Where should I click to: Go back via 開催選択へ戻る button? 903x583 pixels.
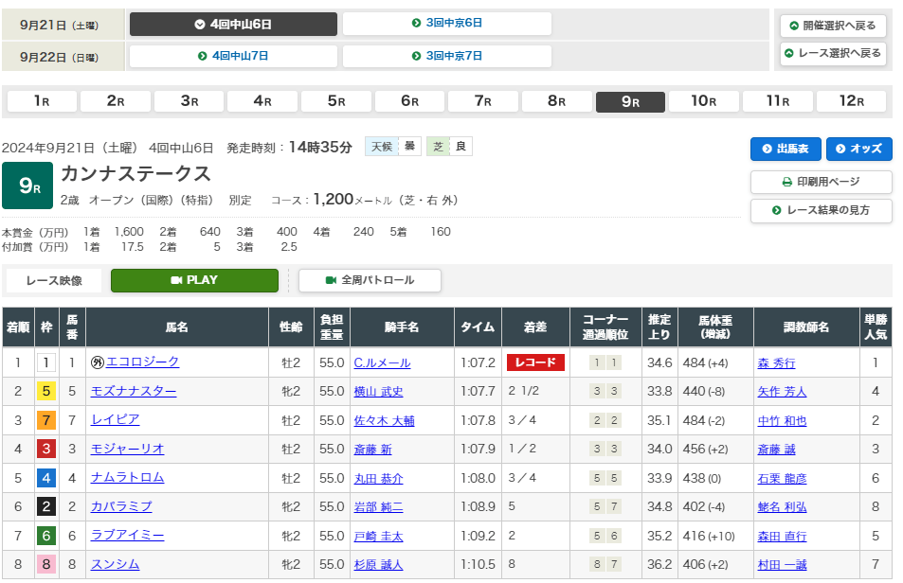click(833, 26)
